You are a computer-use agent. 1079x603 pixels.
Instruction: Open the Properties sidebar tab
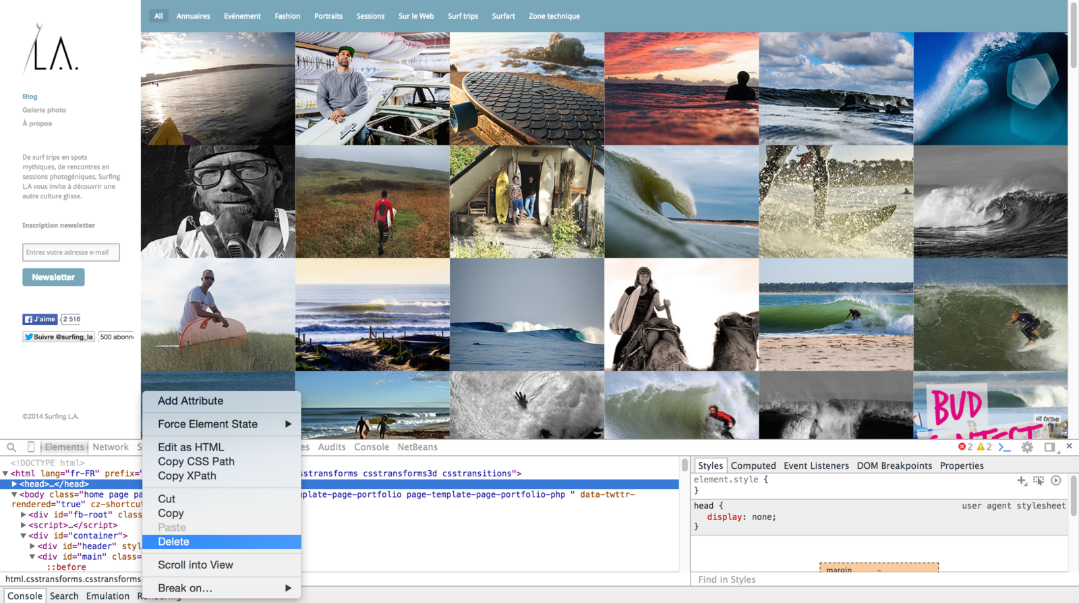pos(962,465)
